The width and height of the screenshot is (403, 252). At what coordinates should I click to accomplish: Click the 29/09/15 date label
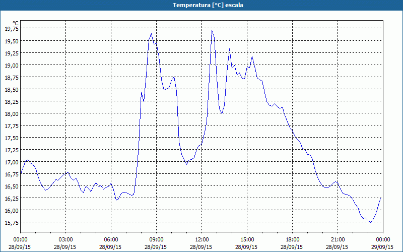click(383, 247)
